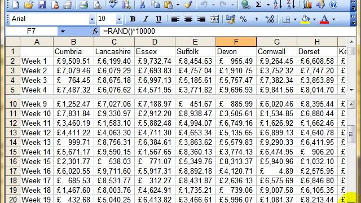This screenshot has height=203, width=361.
Task: Open the Undo history dropdown arrow
Action: (x=213, y=5)
